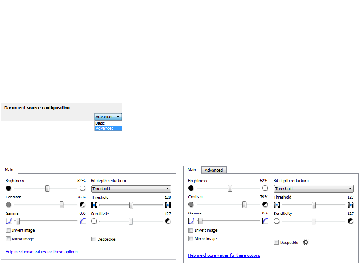Click the decrease threshold icon in right panel
The height and width of the screenshot is (263, 360).
pos(277,204)
